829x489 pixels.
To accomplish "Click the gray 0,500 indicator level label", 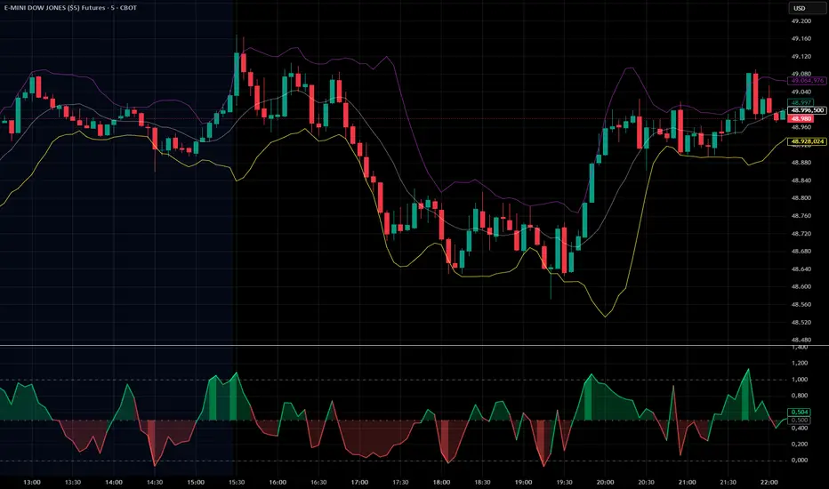I will (x=800, y=420).
